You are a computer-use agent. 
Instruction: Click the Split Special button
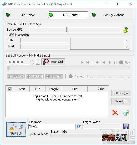click(x=121, y=93)
